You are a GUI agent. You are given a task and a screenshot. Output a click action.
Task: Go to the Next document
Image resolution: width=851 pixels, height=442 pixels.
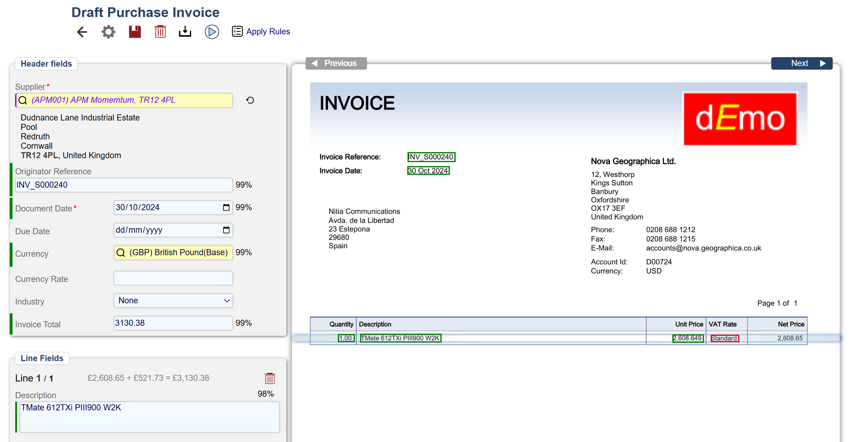coord(801,63)
